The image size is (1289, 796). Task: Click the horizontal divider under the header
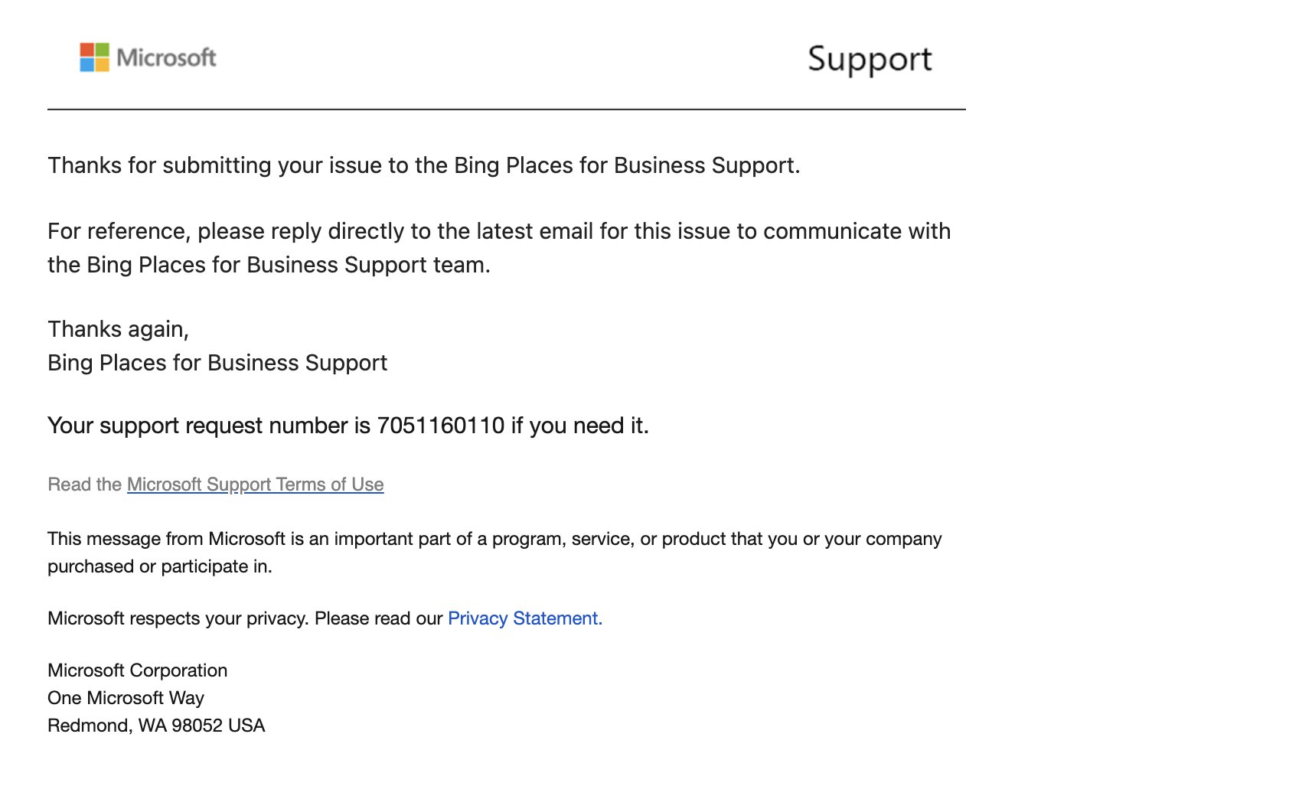[507, 109]
